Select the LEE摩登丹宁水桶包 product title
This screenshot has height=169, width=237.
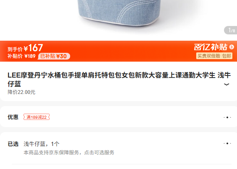coord(119,80)
